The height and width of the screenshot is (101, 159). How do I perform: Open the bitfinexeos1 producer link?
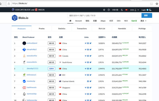pos(31,75)
